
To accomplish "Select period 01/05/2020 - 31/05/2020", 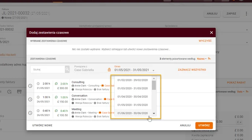I will click(x=133, y=105).
